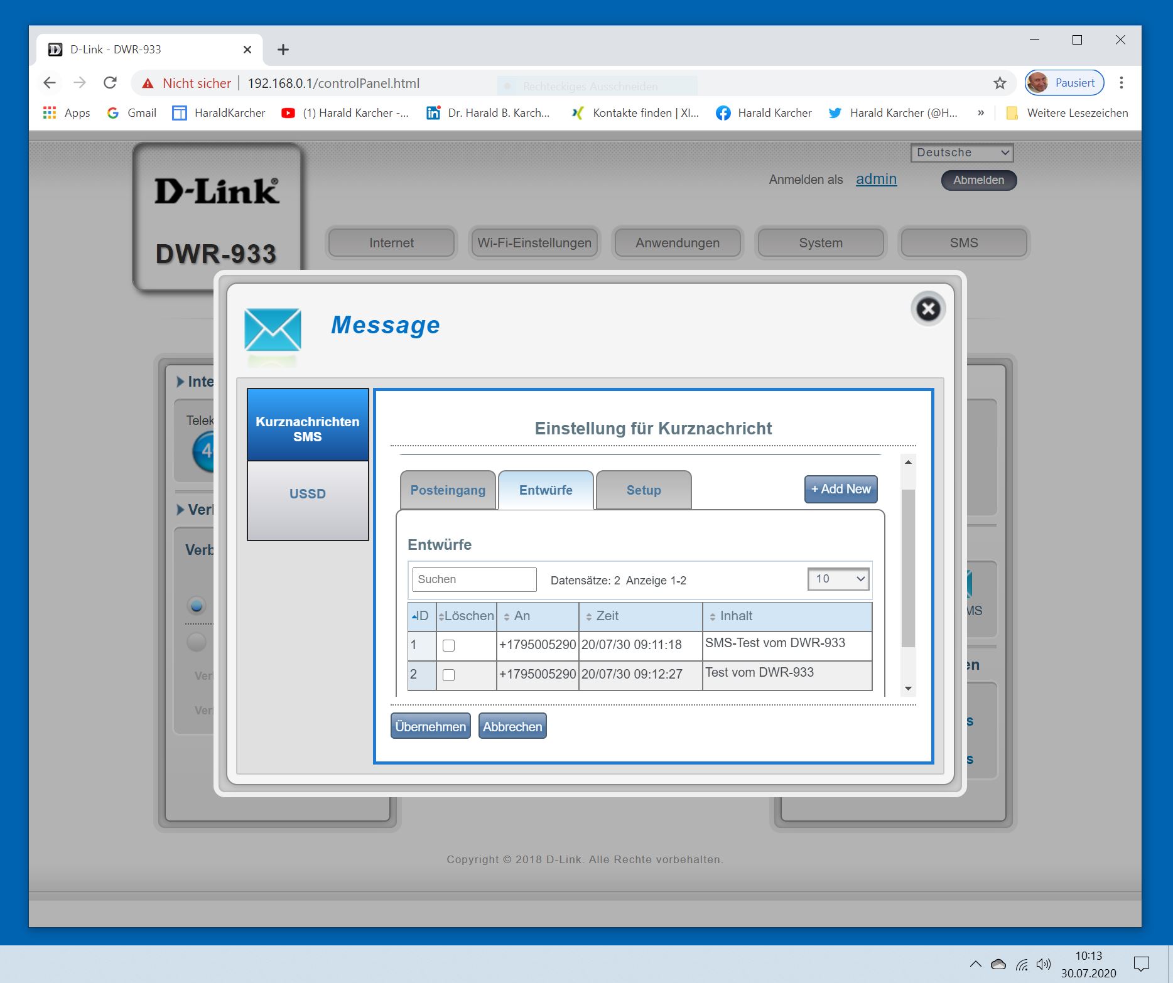The width and height of the screenshot is (1173, 983).
Task: Open the Xing Kontakte finden bookmark
Action: click(x=635, y=113)
